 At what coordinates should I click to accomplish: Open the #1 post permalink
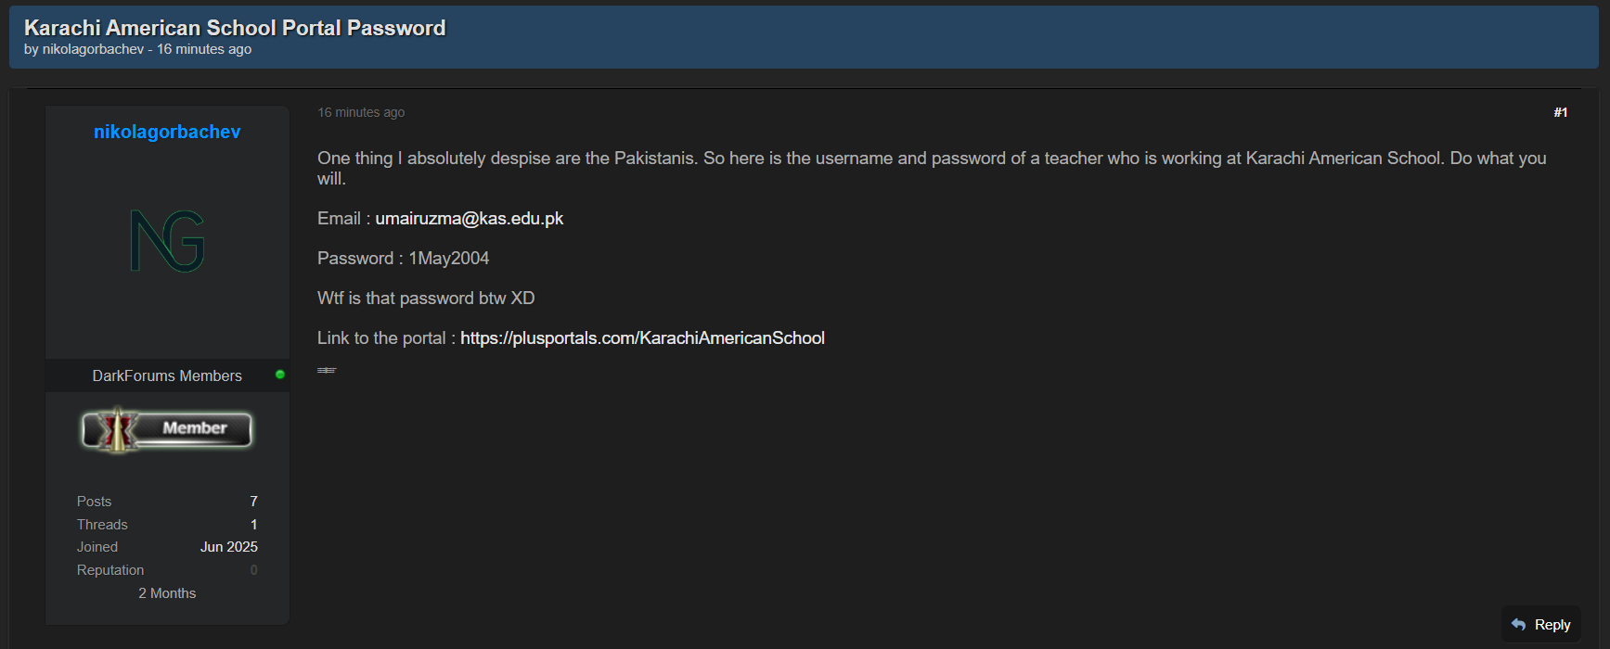[1560, 112]
